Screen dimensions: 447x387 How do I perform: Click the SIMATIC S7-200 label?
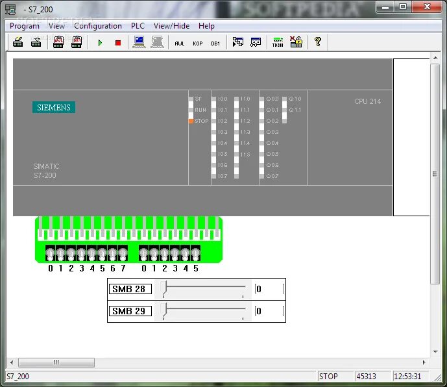46,171
